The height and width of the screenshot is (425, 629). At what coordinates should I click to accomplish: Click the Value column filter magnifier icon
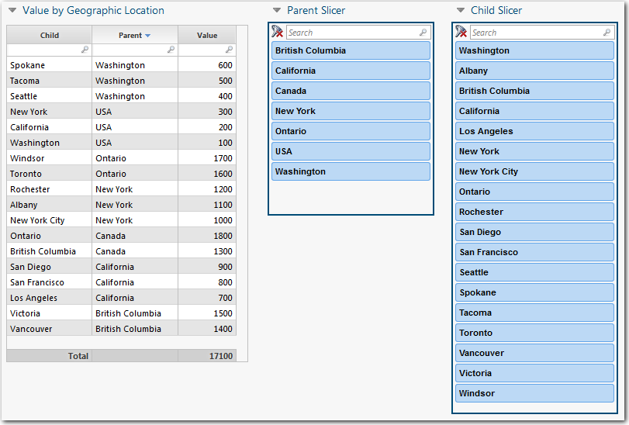click(229, 50)
